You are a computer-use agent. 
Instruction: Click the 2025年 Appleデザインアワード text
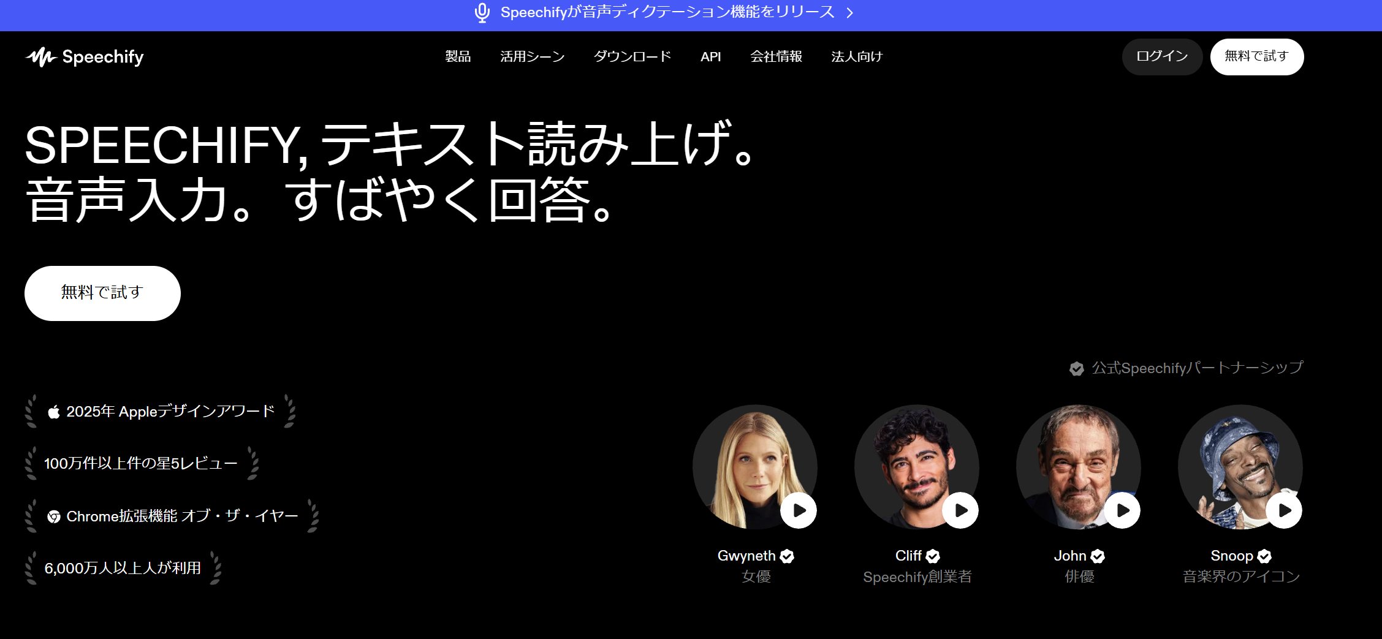coord(170,412)
